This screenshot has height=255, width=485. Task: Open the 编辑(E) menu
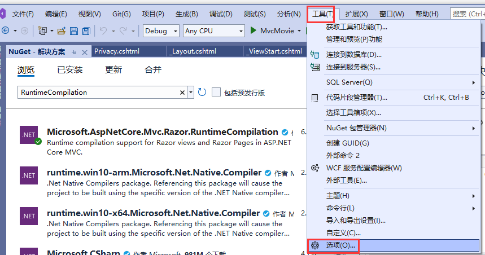[56, 14]
